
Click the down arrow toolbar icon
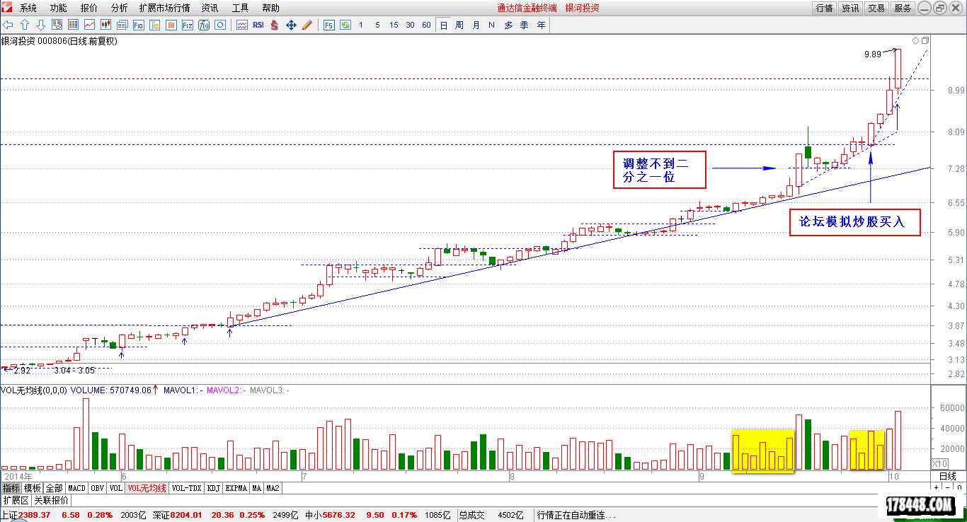pyautogui.click(x=41, y=25)
